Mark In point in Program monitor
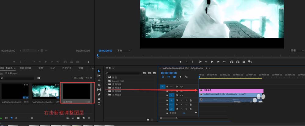Viewport: 305px width, 126px height. [x=187, y=62]
